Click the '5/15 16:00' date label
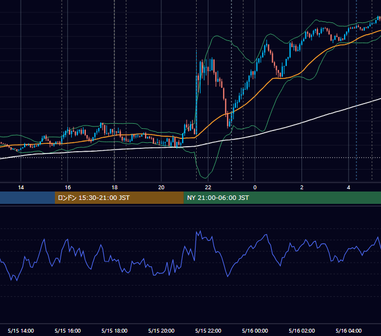The width and height of the screenshot is (381, 336). [x=68, y=330]
